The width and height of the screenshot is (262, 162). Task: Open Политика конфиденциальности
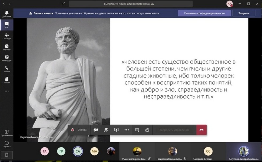pos(205,13)
